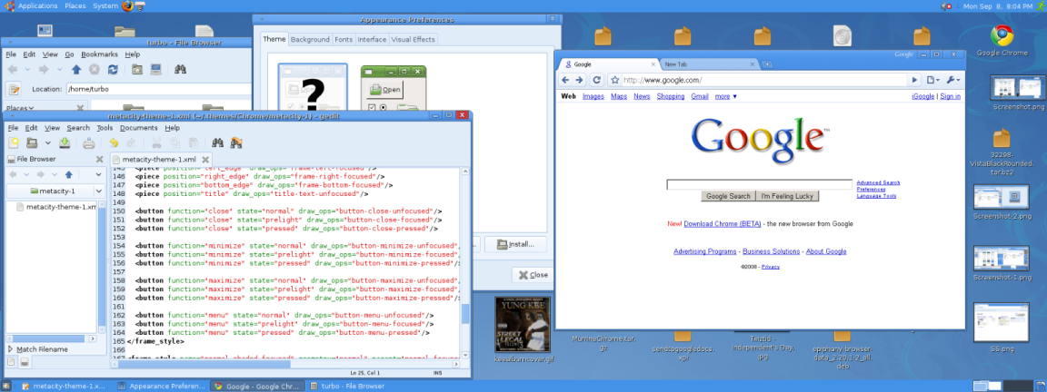Switch to the Fonts tab
This screenshot has height=392, width=1047.
(x=344, y=39)
